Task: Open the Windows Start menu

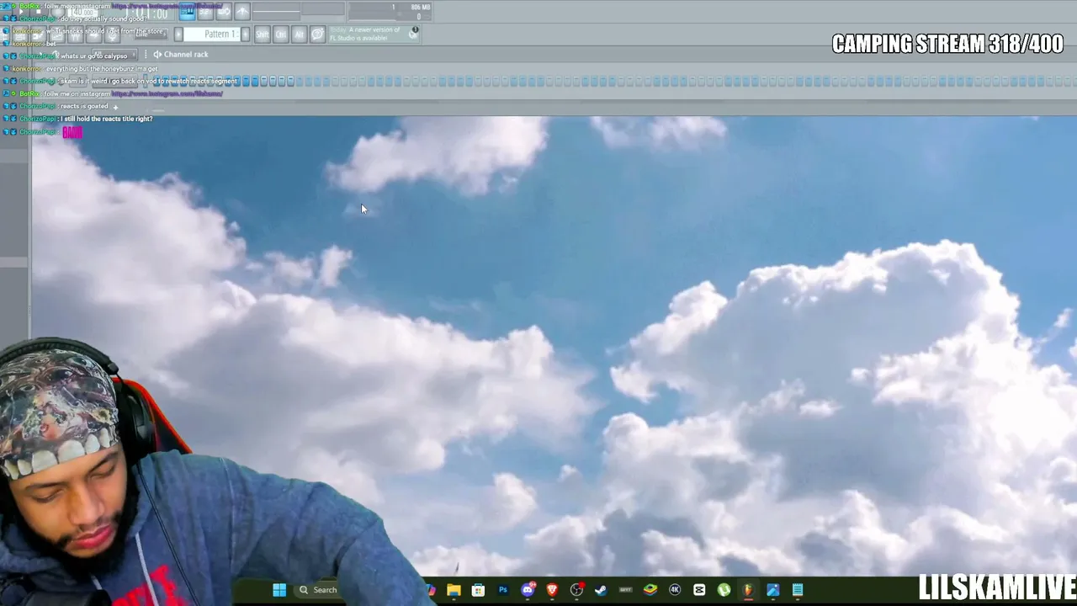Action: [x=279, y=590]
